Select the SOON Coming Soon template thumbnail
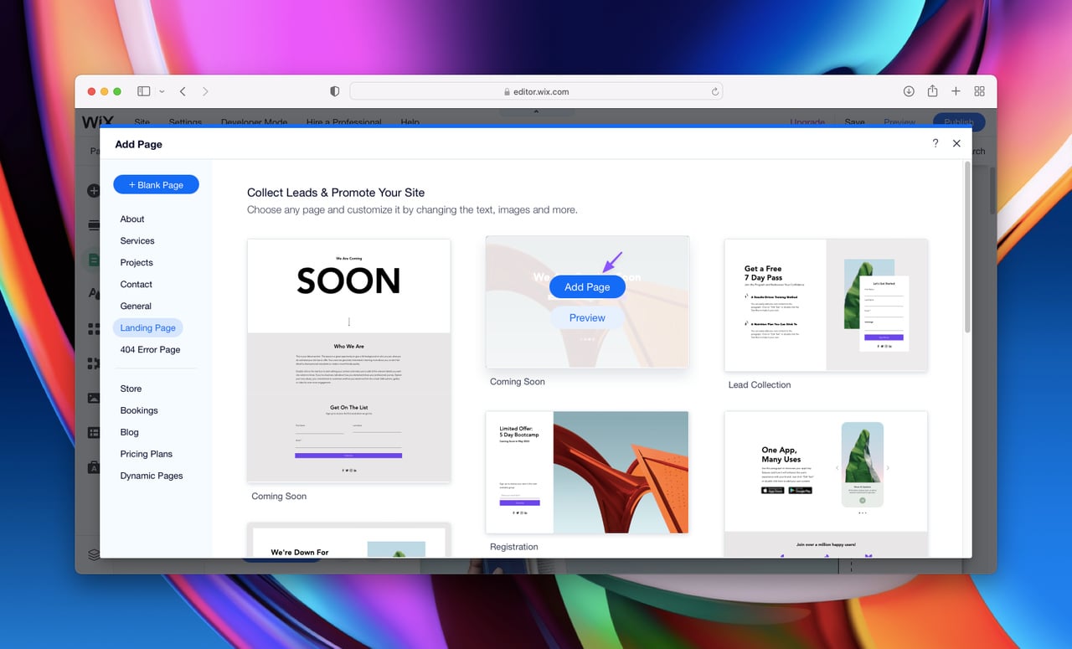This screenshot has height=649, width=1072. tap(348, 361)
